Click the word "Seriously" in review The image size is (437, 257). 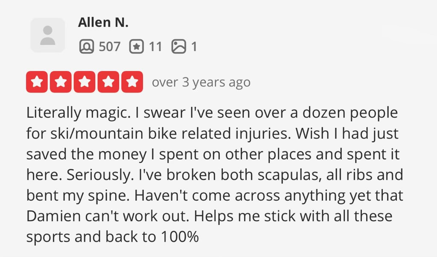(x=100, y=176)
